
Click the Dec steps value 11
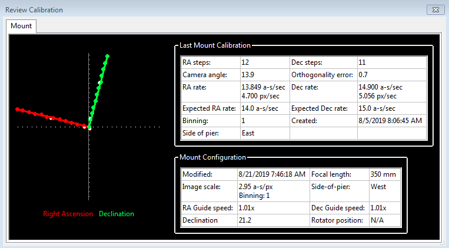coord(362,62)
